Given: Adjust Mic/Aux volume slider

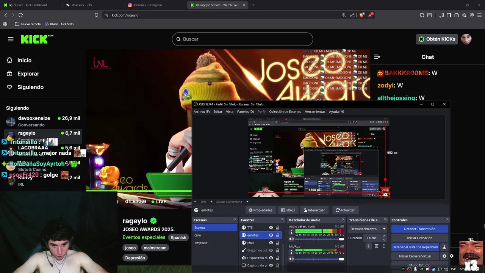Looking at the screenshot, I should pyautogui.click(x=319, y=259).
